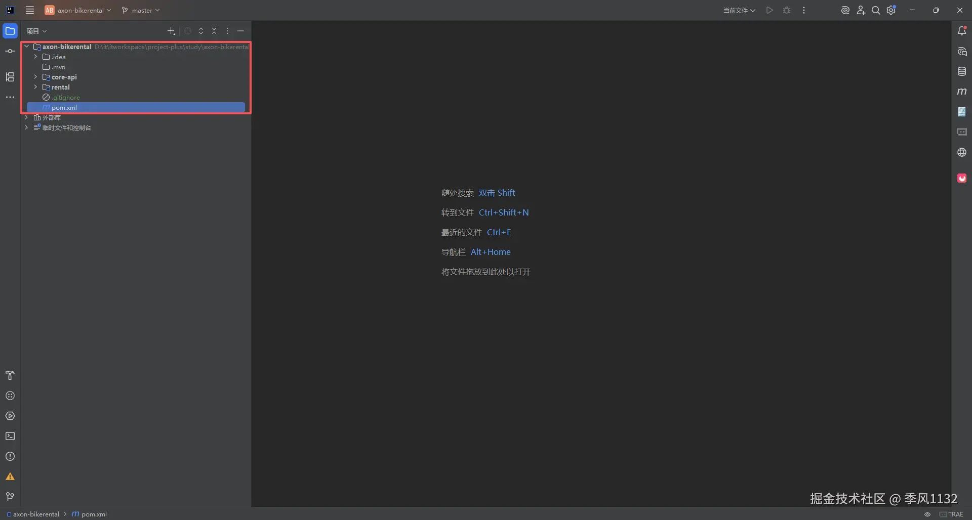Open the AI assistant spiral icon
The width and height of the screenshot is (972, 520).
tap(845, 10)
